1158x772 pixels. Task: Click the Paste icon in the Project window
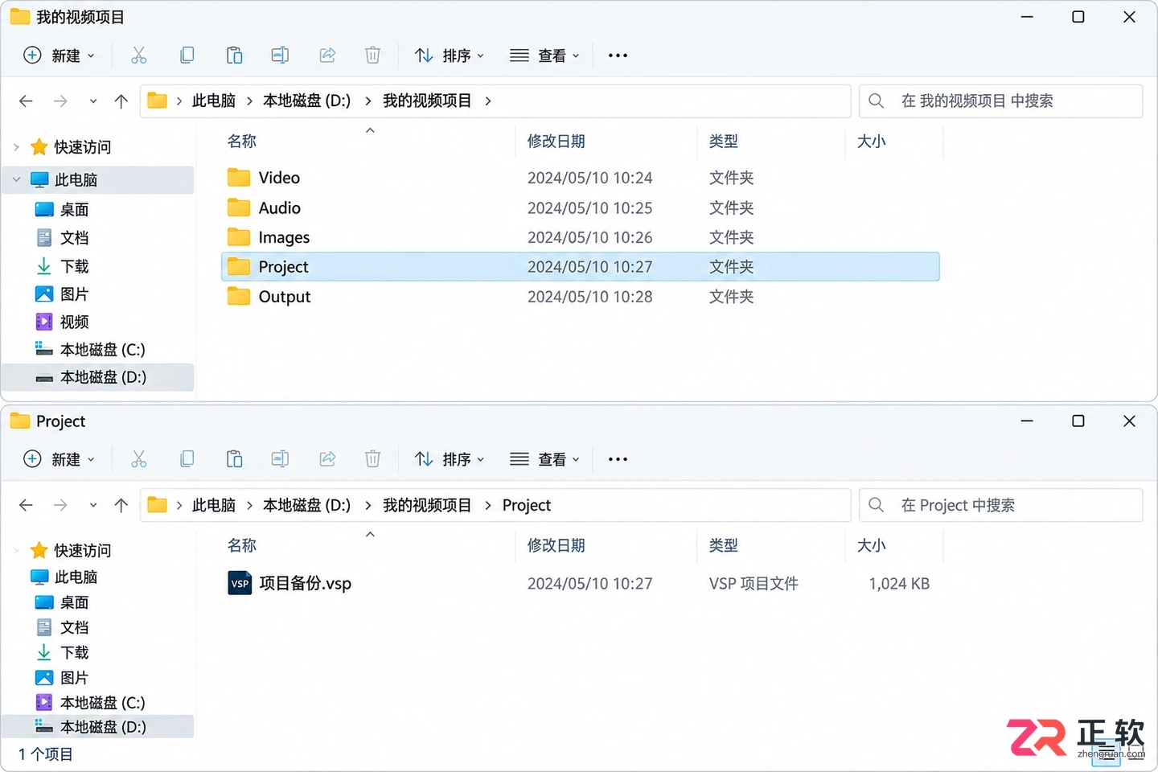click(x=234, y=459)
